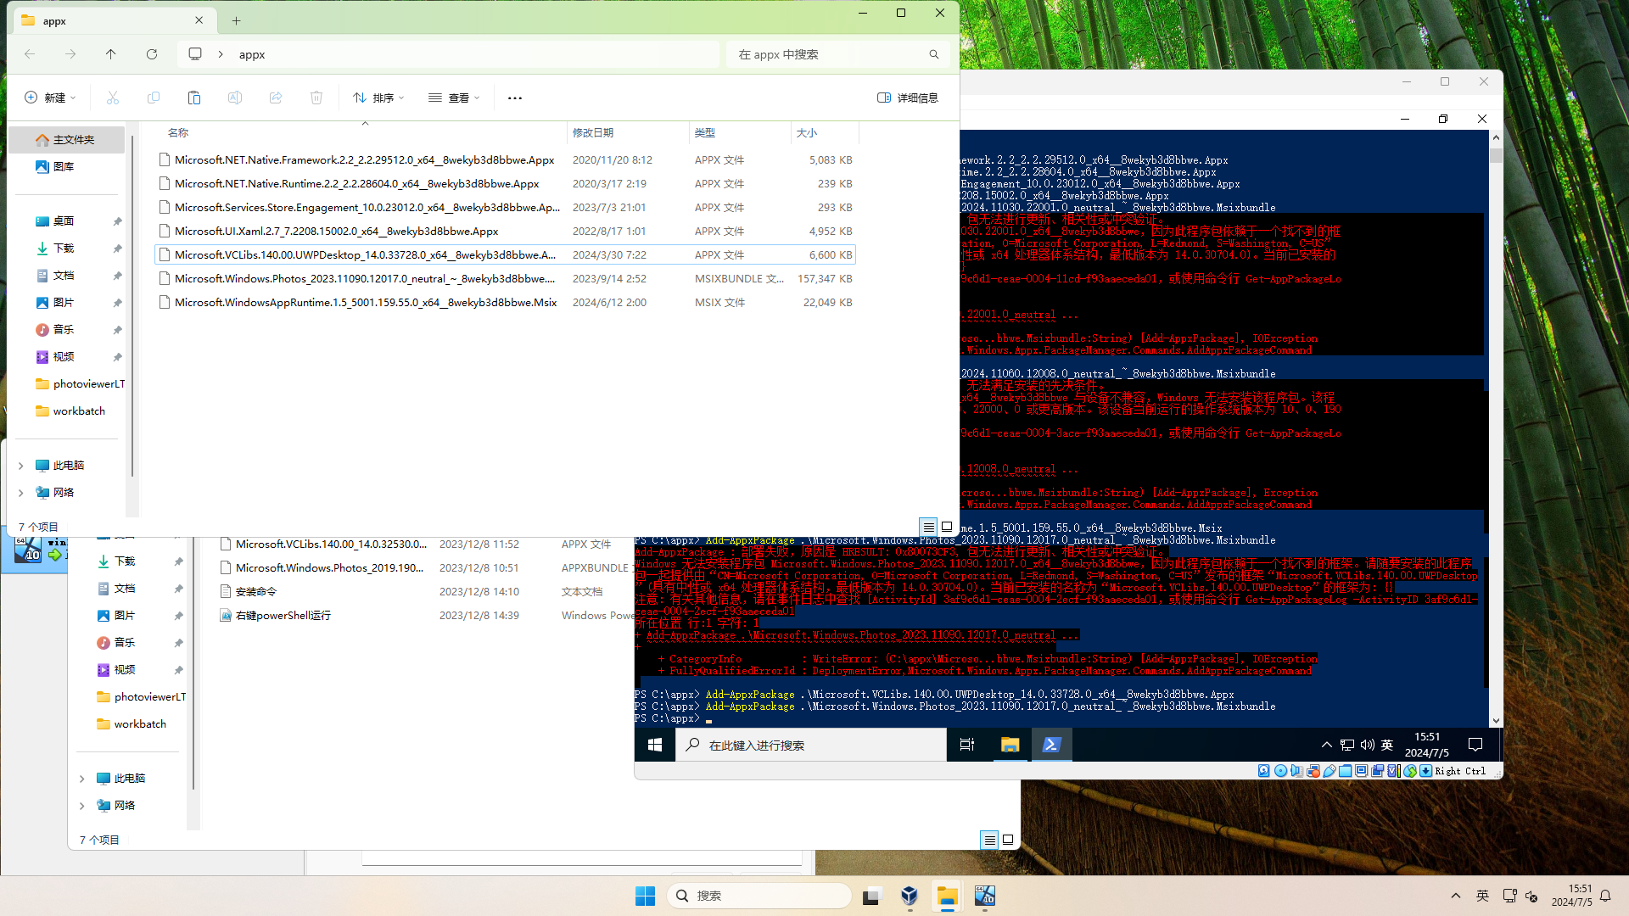The image size is (1629, 916).
Task: Open the three-dot See more menu
Action: point(515,98)
